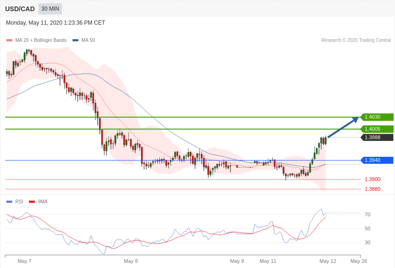This screenshot has width=395, height=268.
Task: Click the blue MA 50 legend swatch
Action: coord(75,40)
